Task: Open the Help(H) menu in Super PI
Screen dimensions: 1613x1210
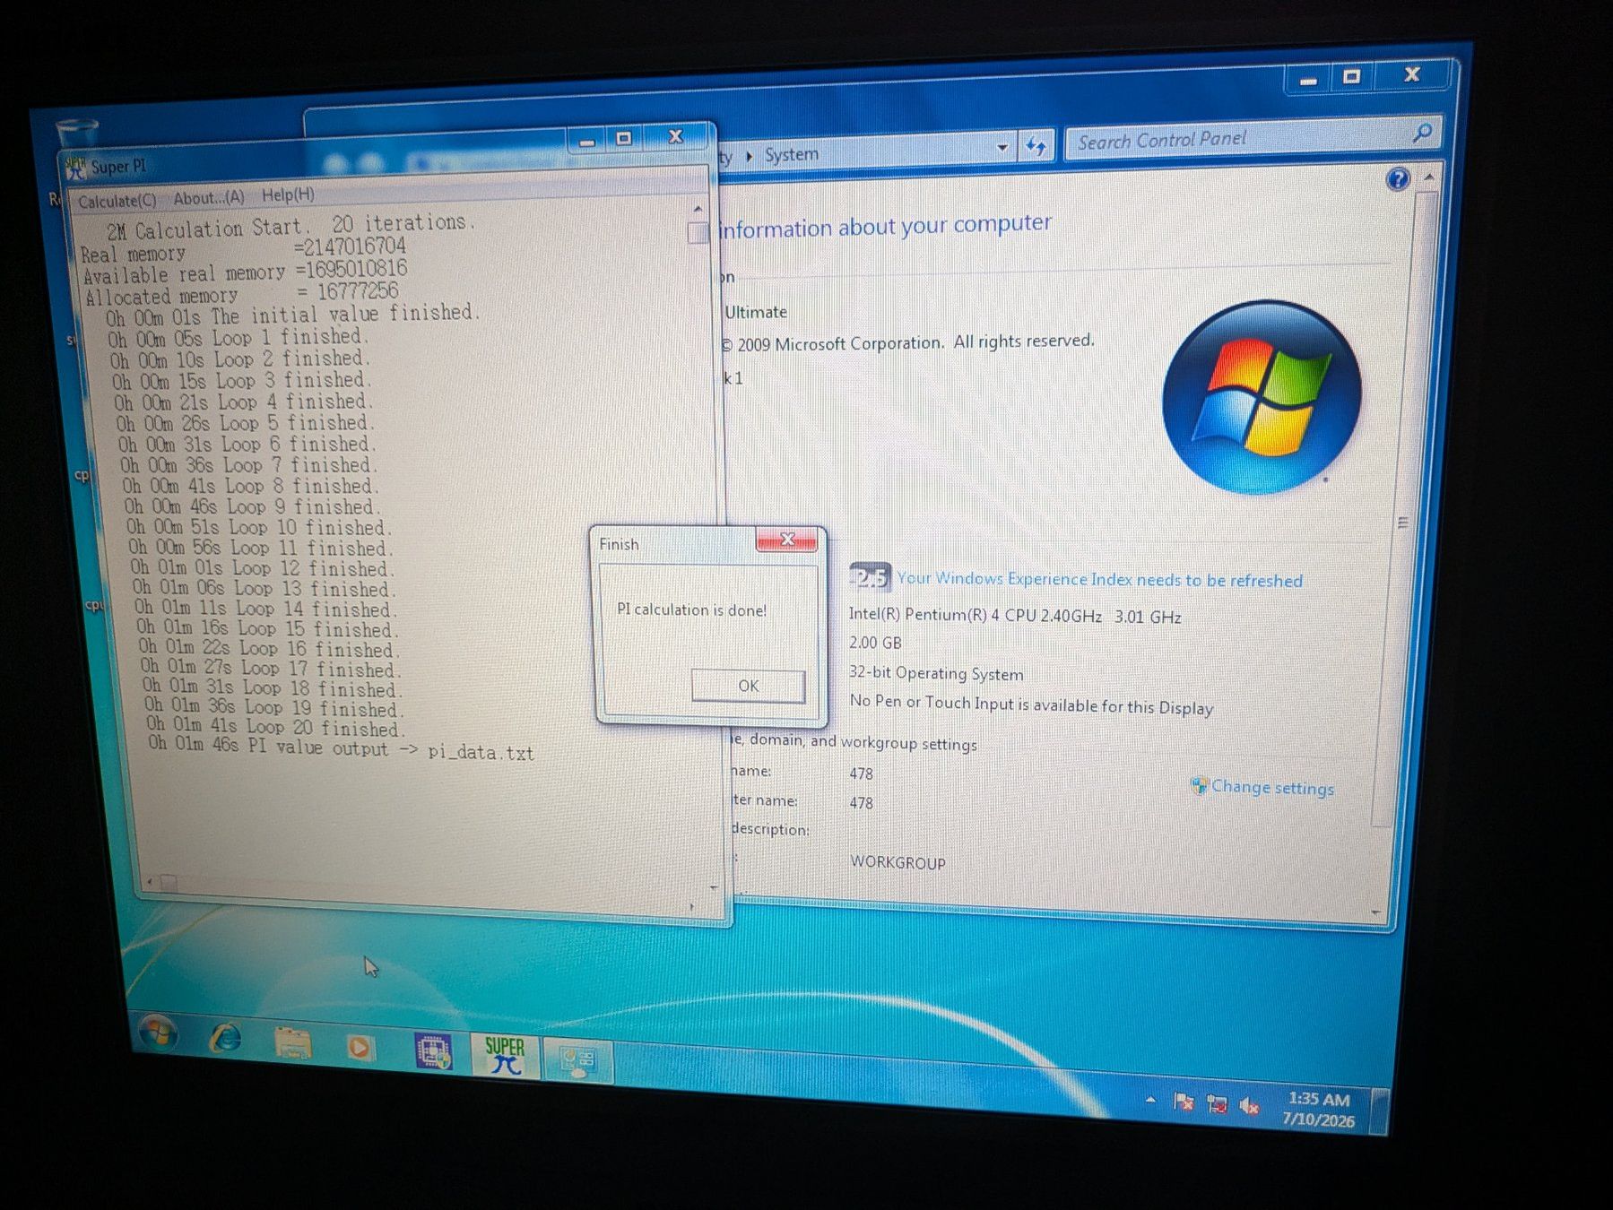Action: pos(288,194)
